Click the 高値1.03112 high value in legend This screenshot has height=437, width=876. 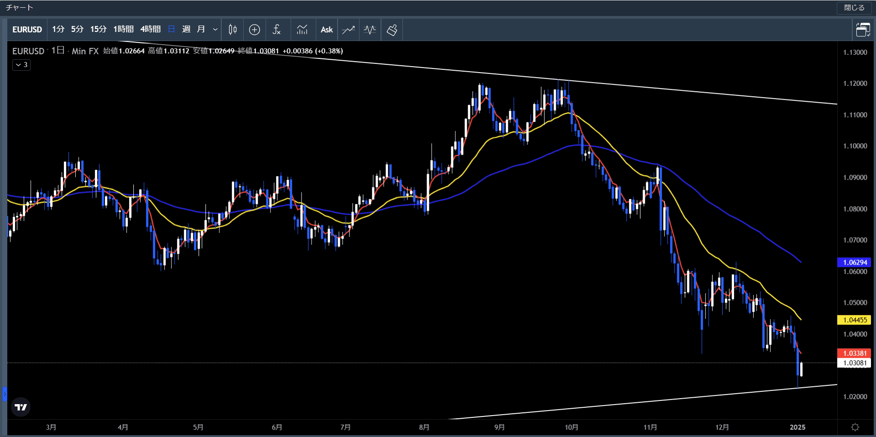tap(168, 51)
